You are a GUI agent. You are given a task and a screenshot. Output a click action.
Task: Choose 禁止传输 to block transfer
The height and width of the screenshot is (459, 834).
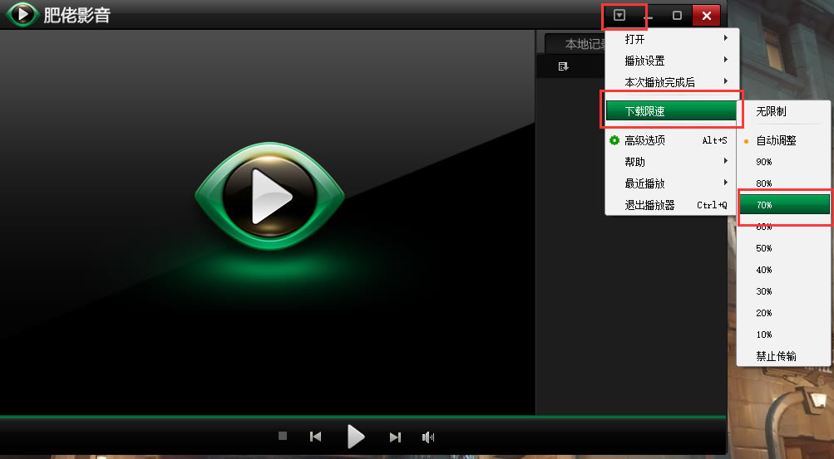click(776, 356)
